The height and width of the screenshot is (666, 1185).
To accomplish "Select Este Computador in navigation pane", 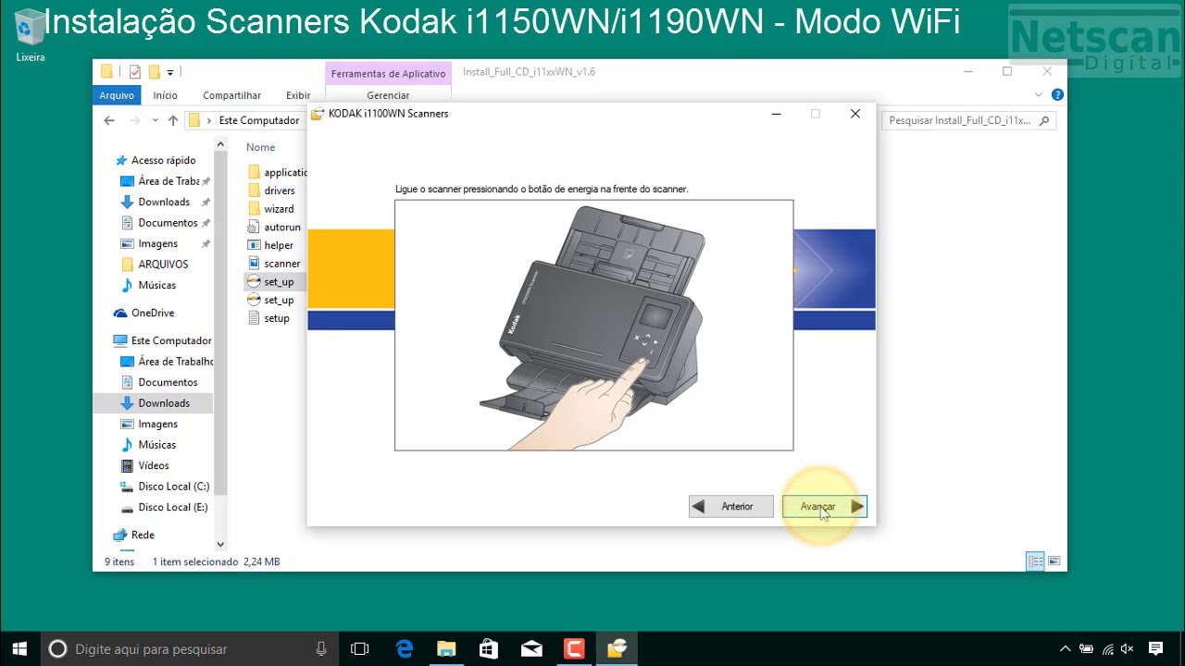I will [170, 340].
